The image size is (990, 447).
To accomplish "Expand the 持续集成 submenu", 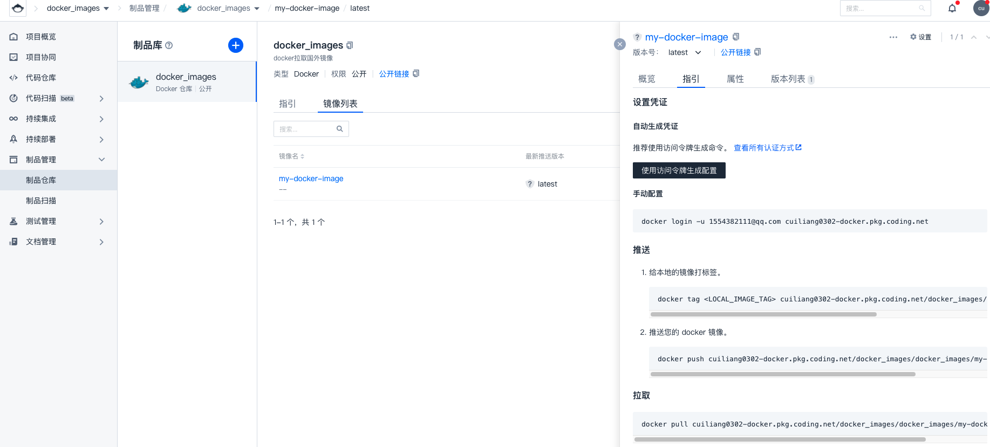I will pos(101,119).
